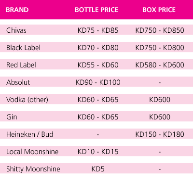Viewport: 193px width, 182px height.
Task: Click the KD90 - KD100 bottle price
Action: 98,82
